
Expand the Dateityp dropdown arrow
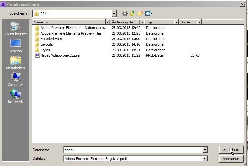(x=205, y=158)
